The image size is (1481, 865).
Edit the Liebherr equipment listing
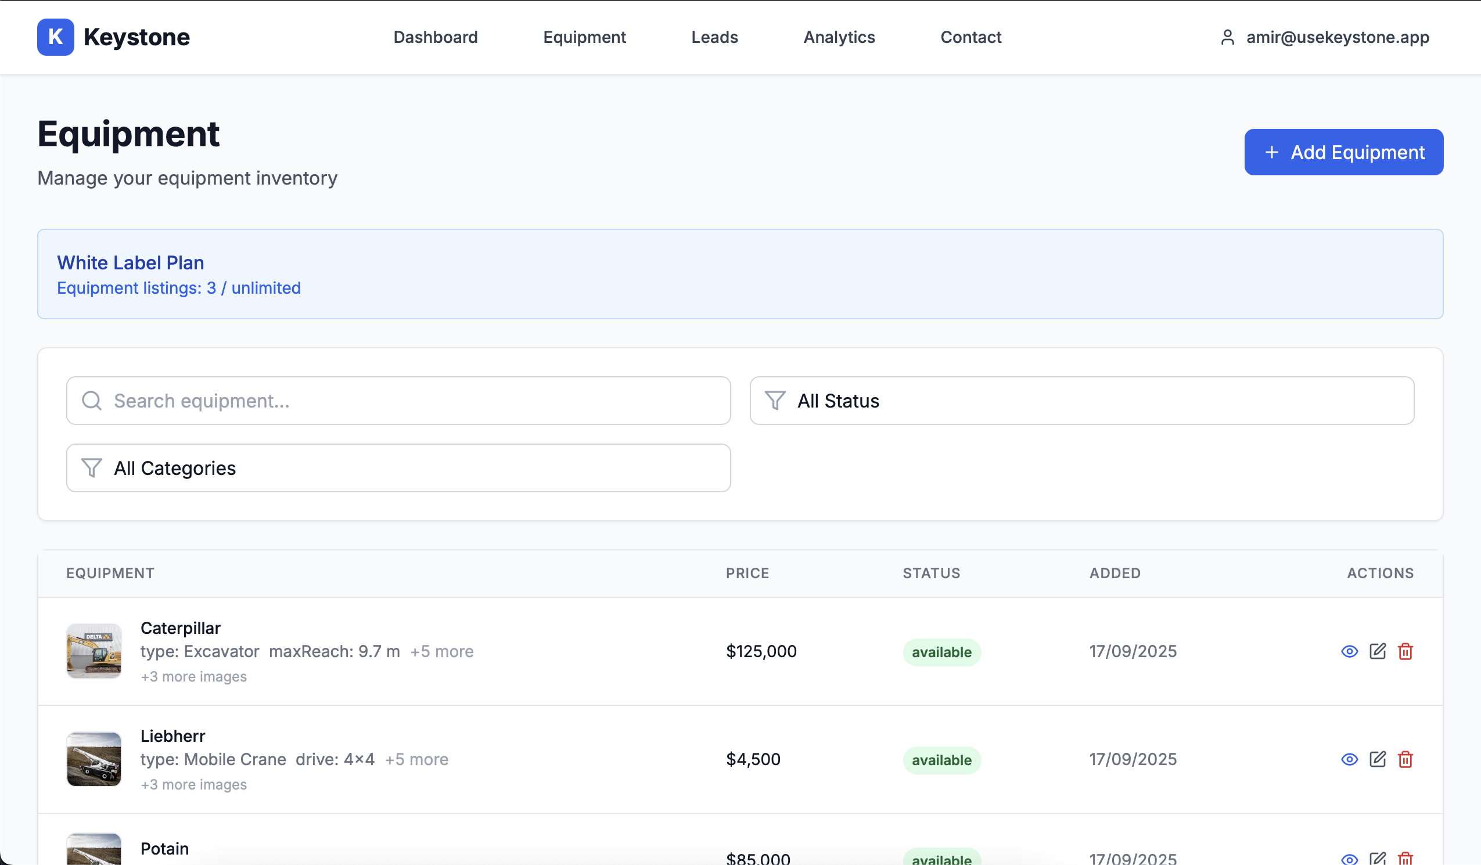(x=1378, y=759)
